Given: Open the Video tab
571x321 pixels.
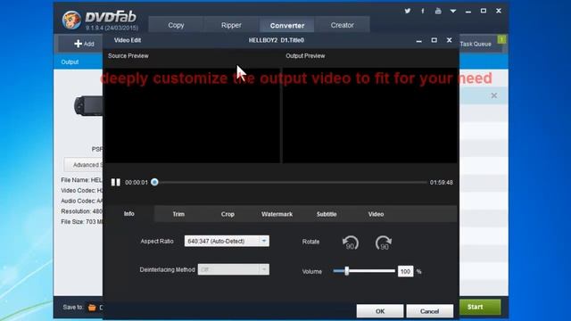Looking at the screenshot, I should pos(376,214).
